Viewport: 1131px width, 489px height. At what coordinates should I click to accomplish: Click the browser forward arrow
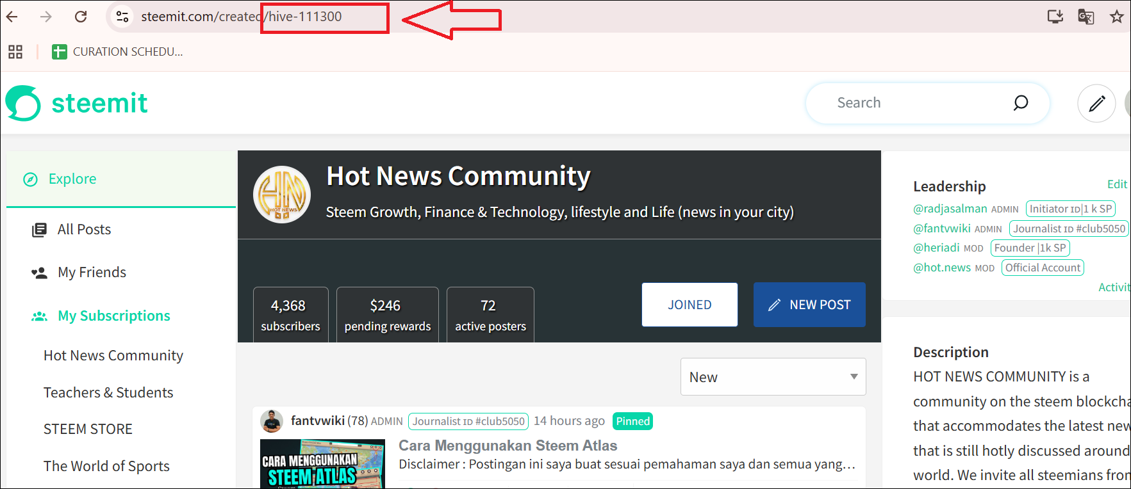point(45,17)
